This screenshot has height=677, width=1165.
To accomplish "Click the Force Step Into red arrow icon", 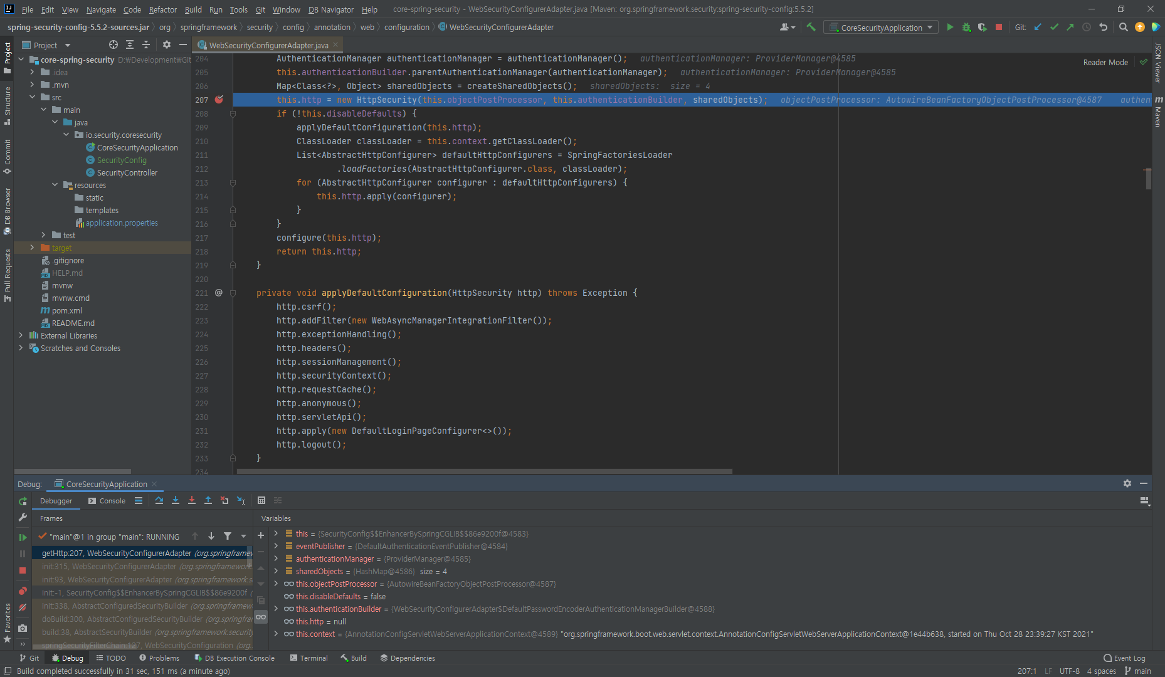I will pos(192,500).
